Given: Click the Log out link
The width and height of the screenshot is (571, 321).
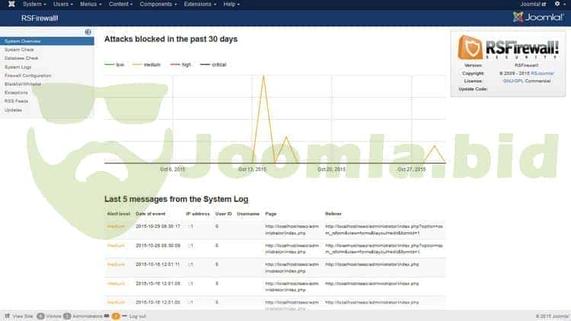Looking at the screenshot, I should point(137,315).
